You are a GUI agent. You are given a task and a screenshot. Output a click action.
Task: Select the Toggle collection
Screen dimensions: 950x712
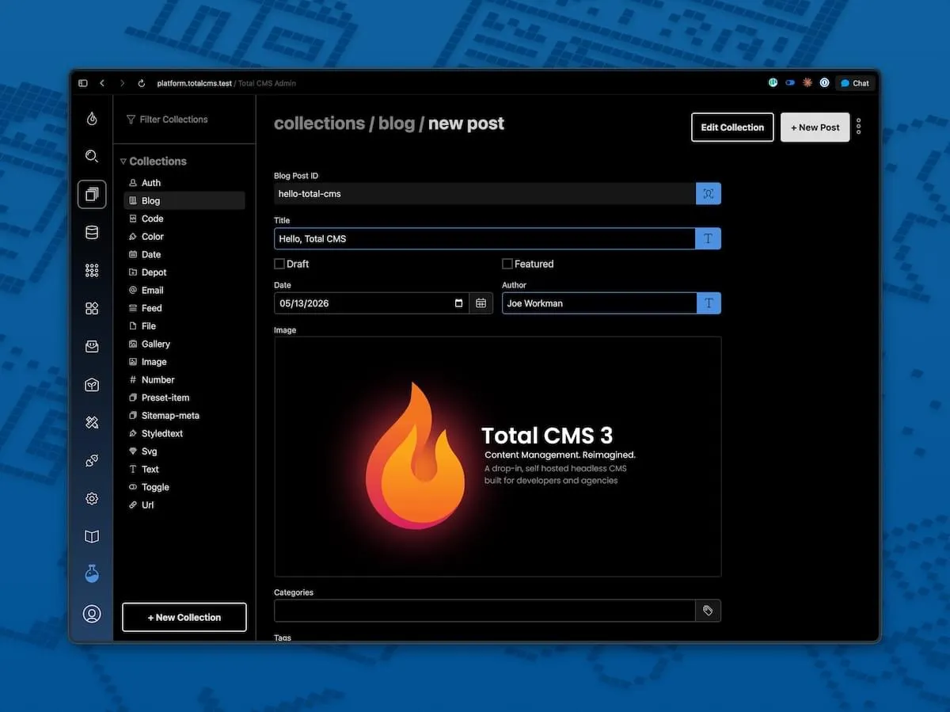(184, 488)
